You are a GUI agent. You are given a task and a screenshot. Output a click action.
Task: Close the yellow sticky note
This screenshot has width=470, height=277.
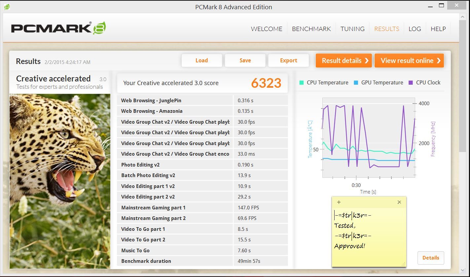click(x=399, y=202)
